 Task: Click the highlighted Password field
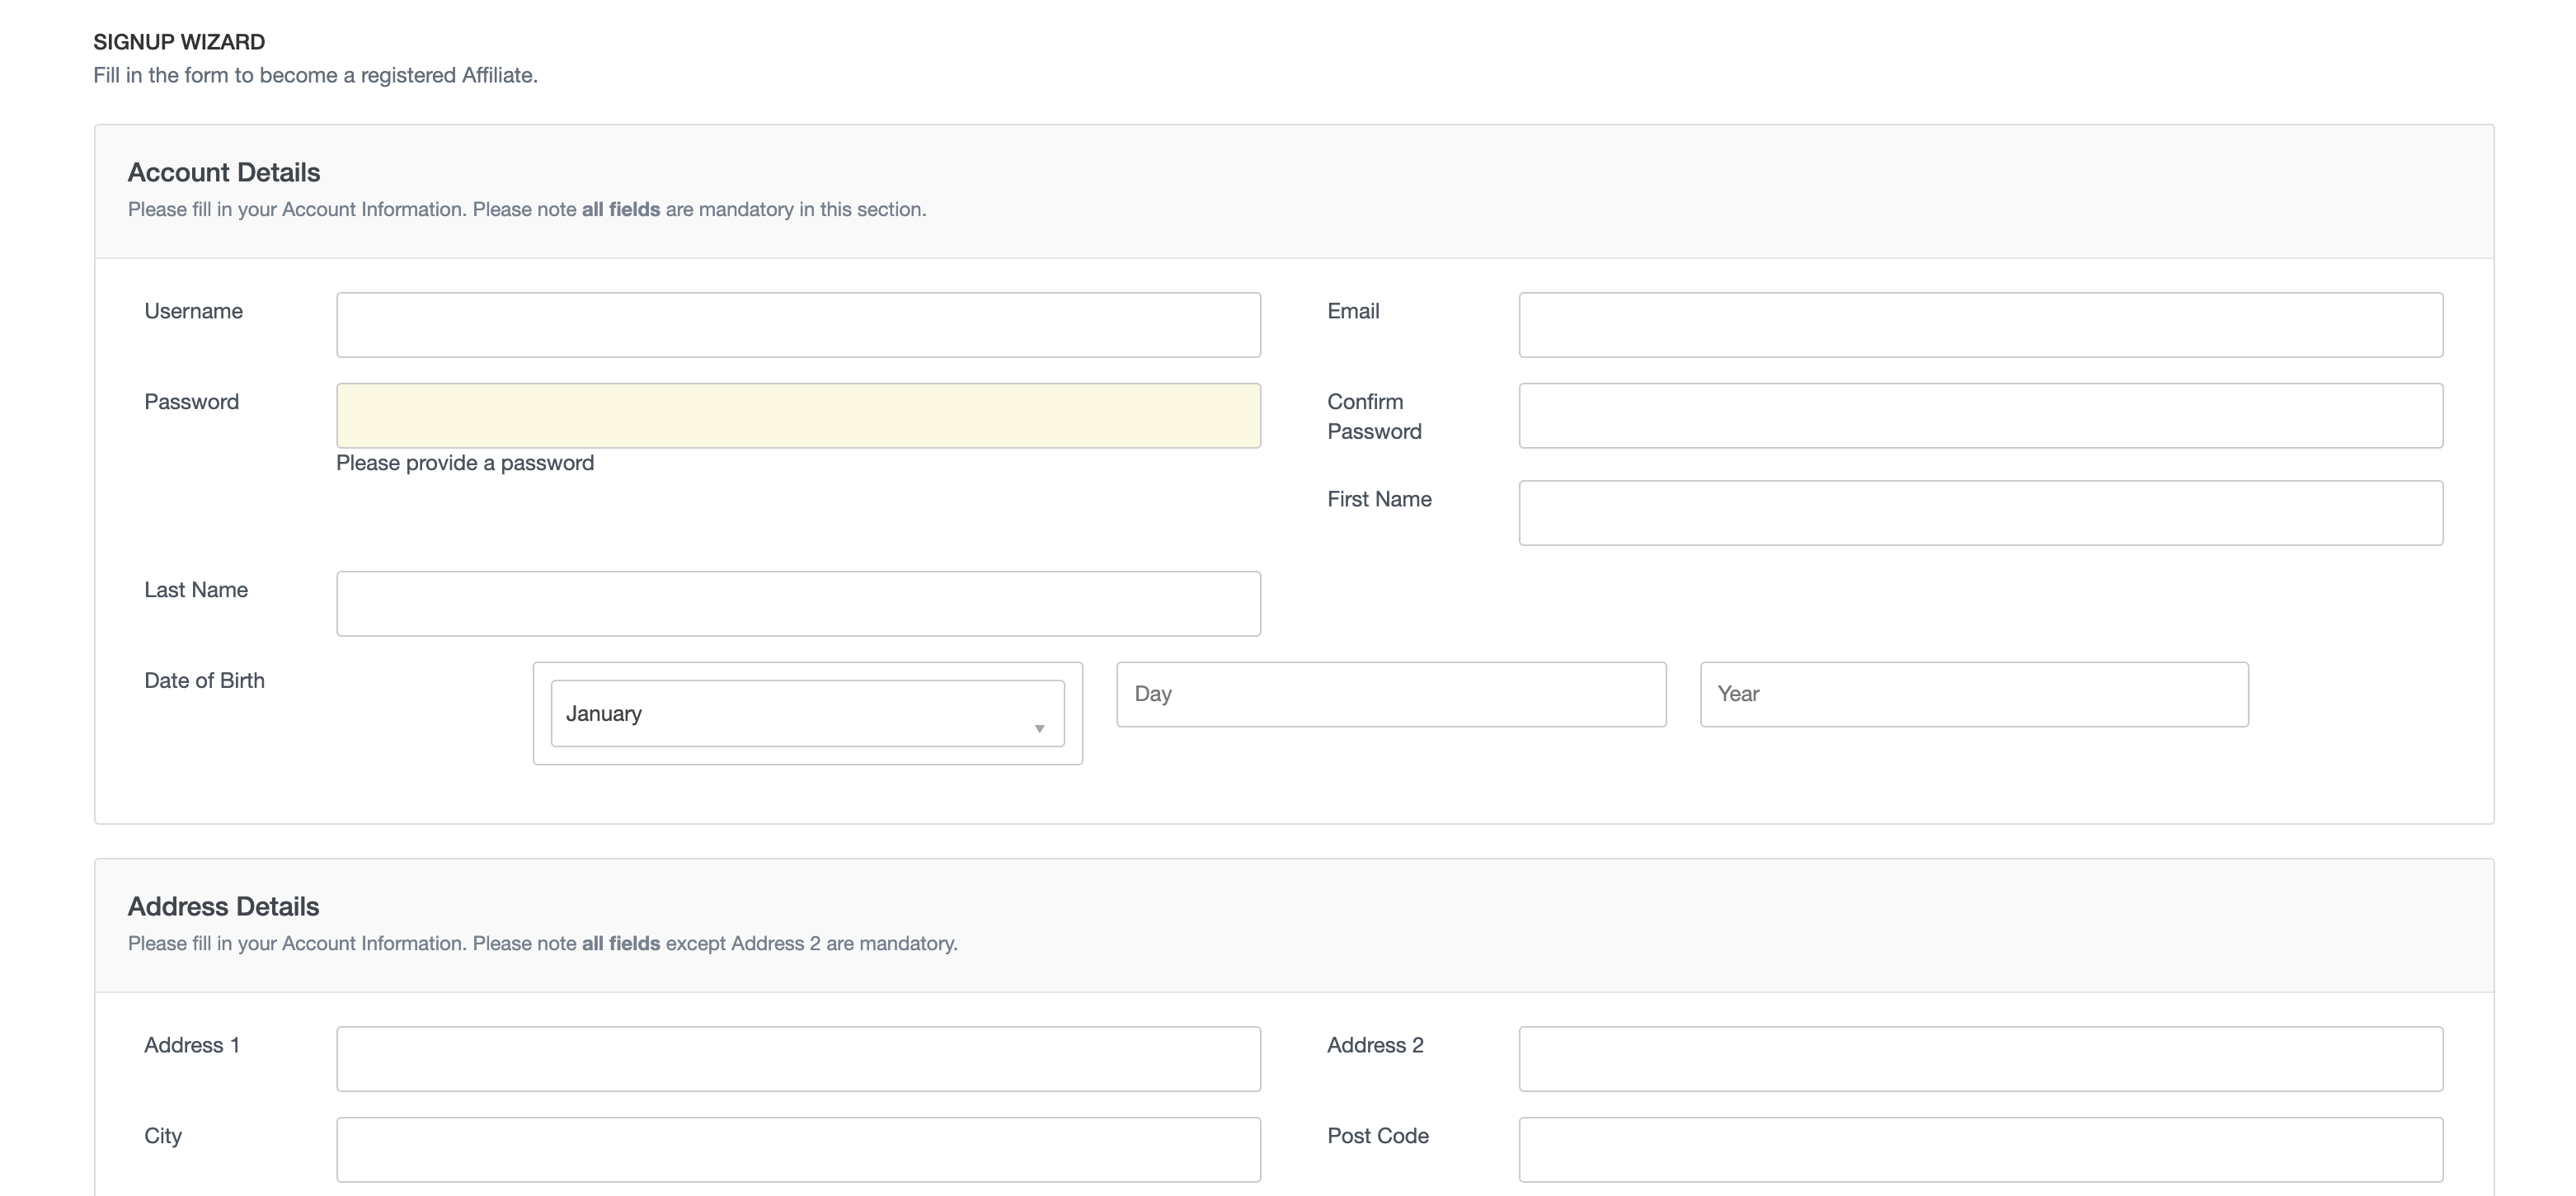click(x=798, y=415)
